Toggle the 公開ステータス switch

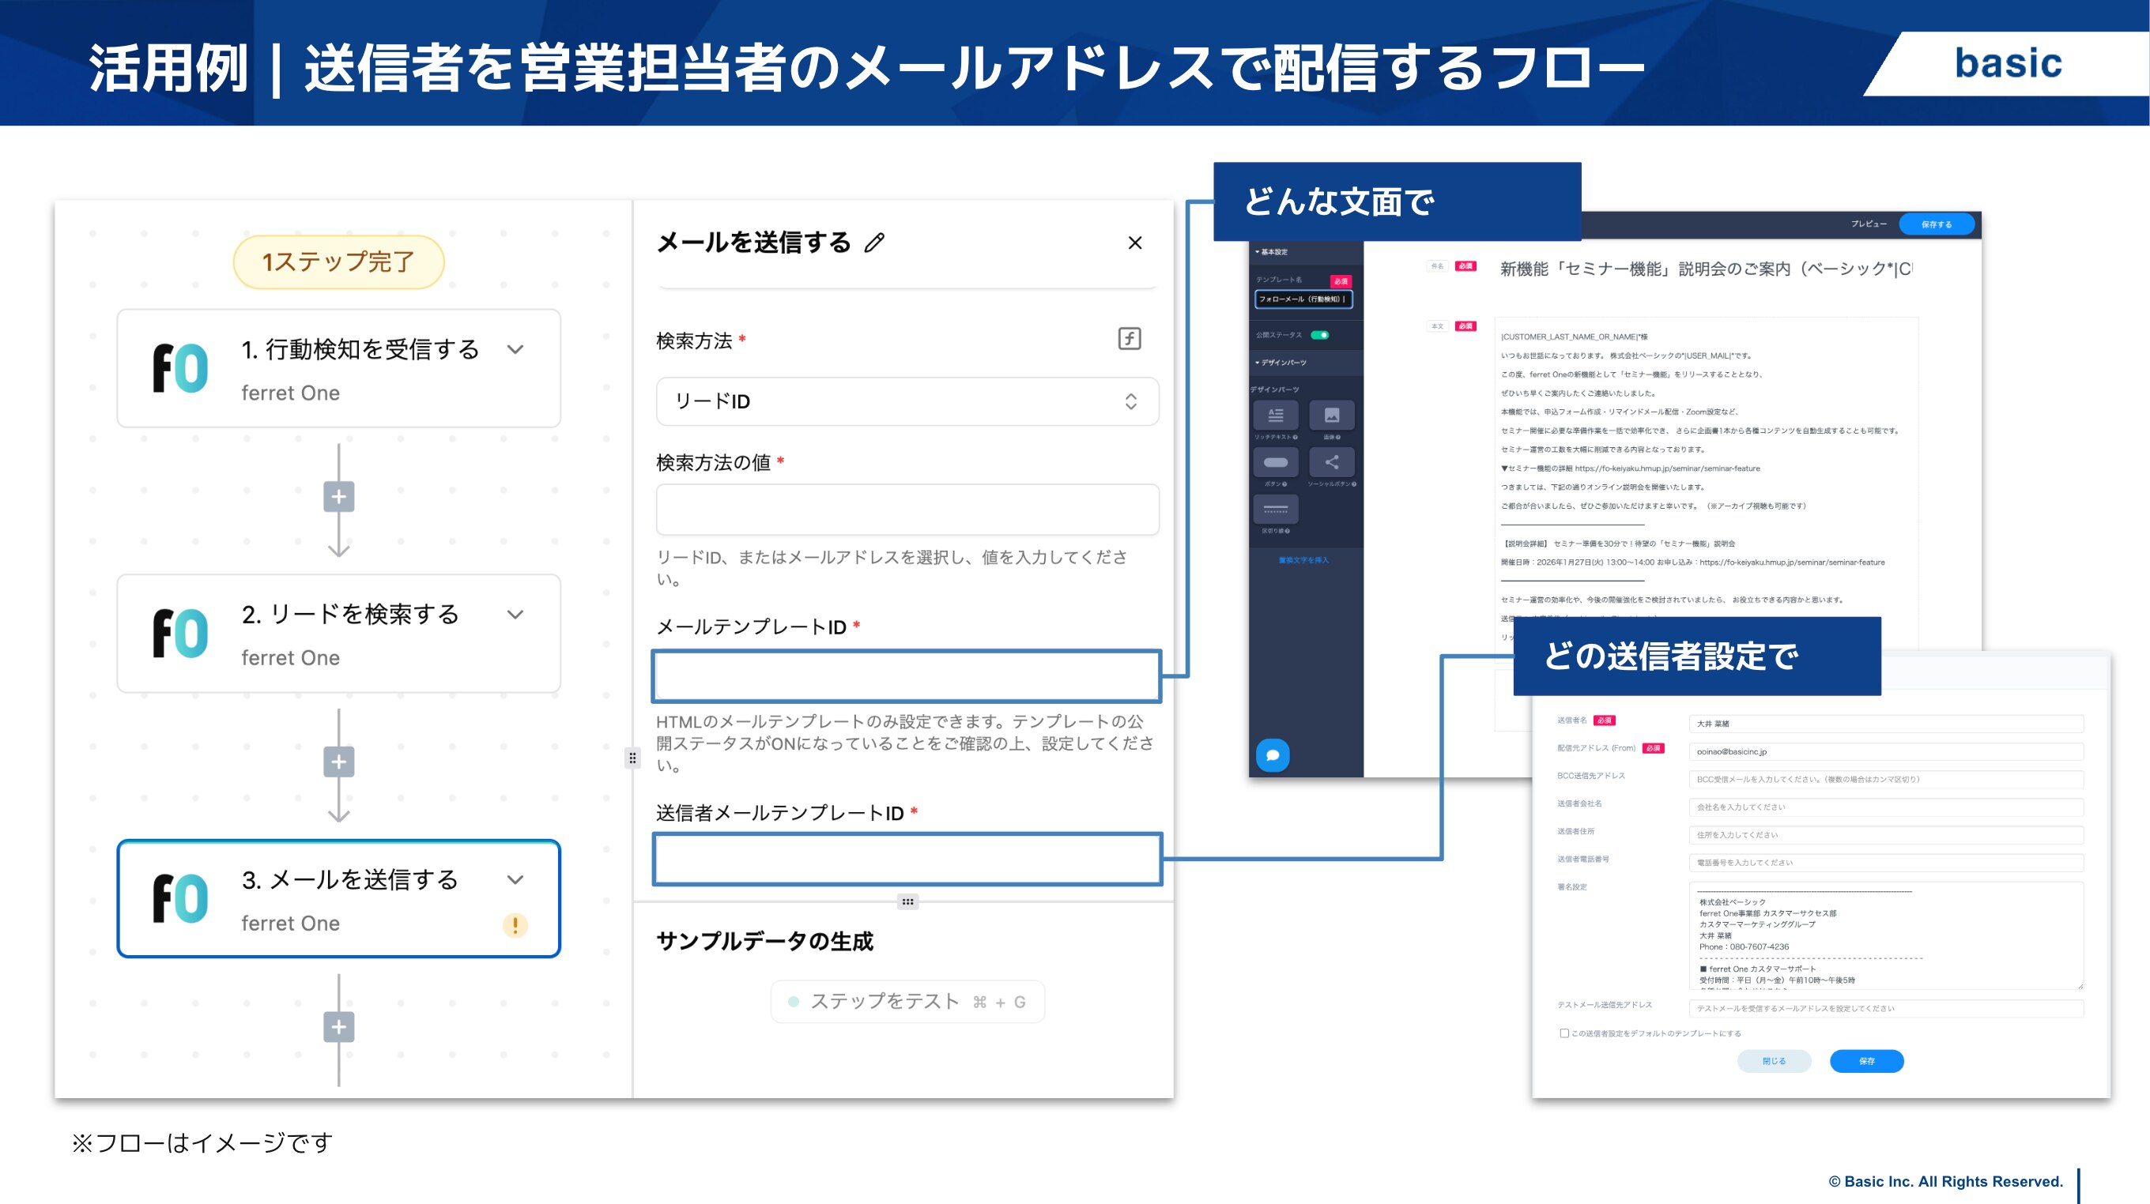click(x=1319, y=335)
